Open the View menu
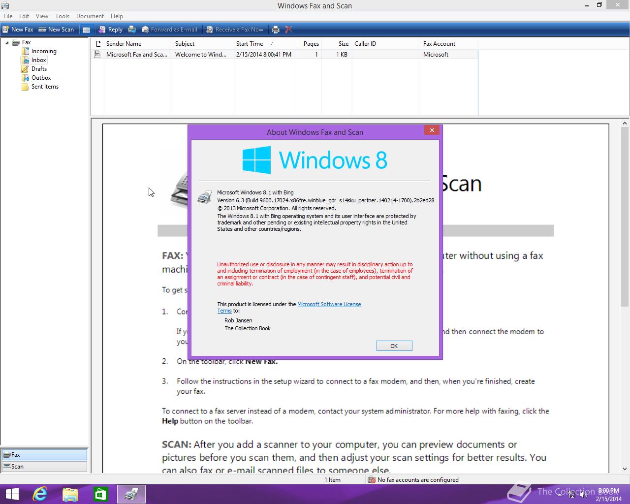This screenshot has height=504, width=630. (x=42, y=16)
